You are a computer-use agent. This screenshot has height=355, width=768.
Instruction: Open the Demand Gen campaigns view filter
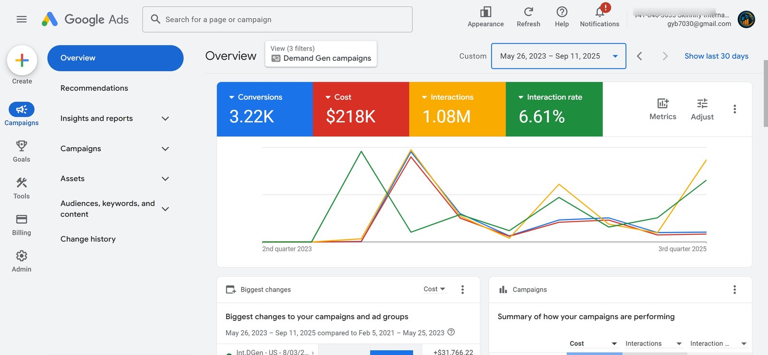coord(321,54)
